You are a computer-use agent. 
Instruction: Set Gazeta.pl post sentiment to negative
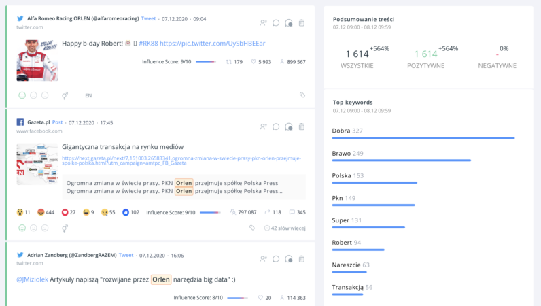(x=45, y=228)
